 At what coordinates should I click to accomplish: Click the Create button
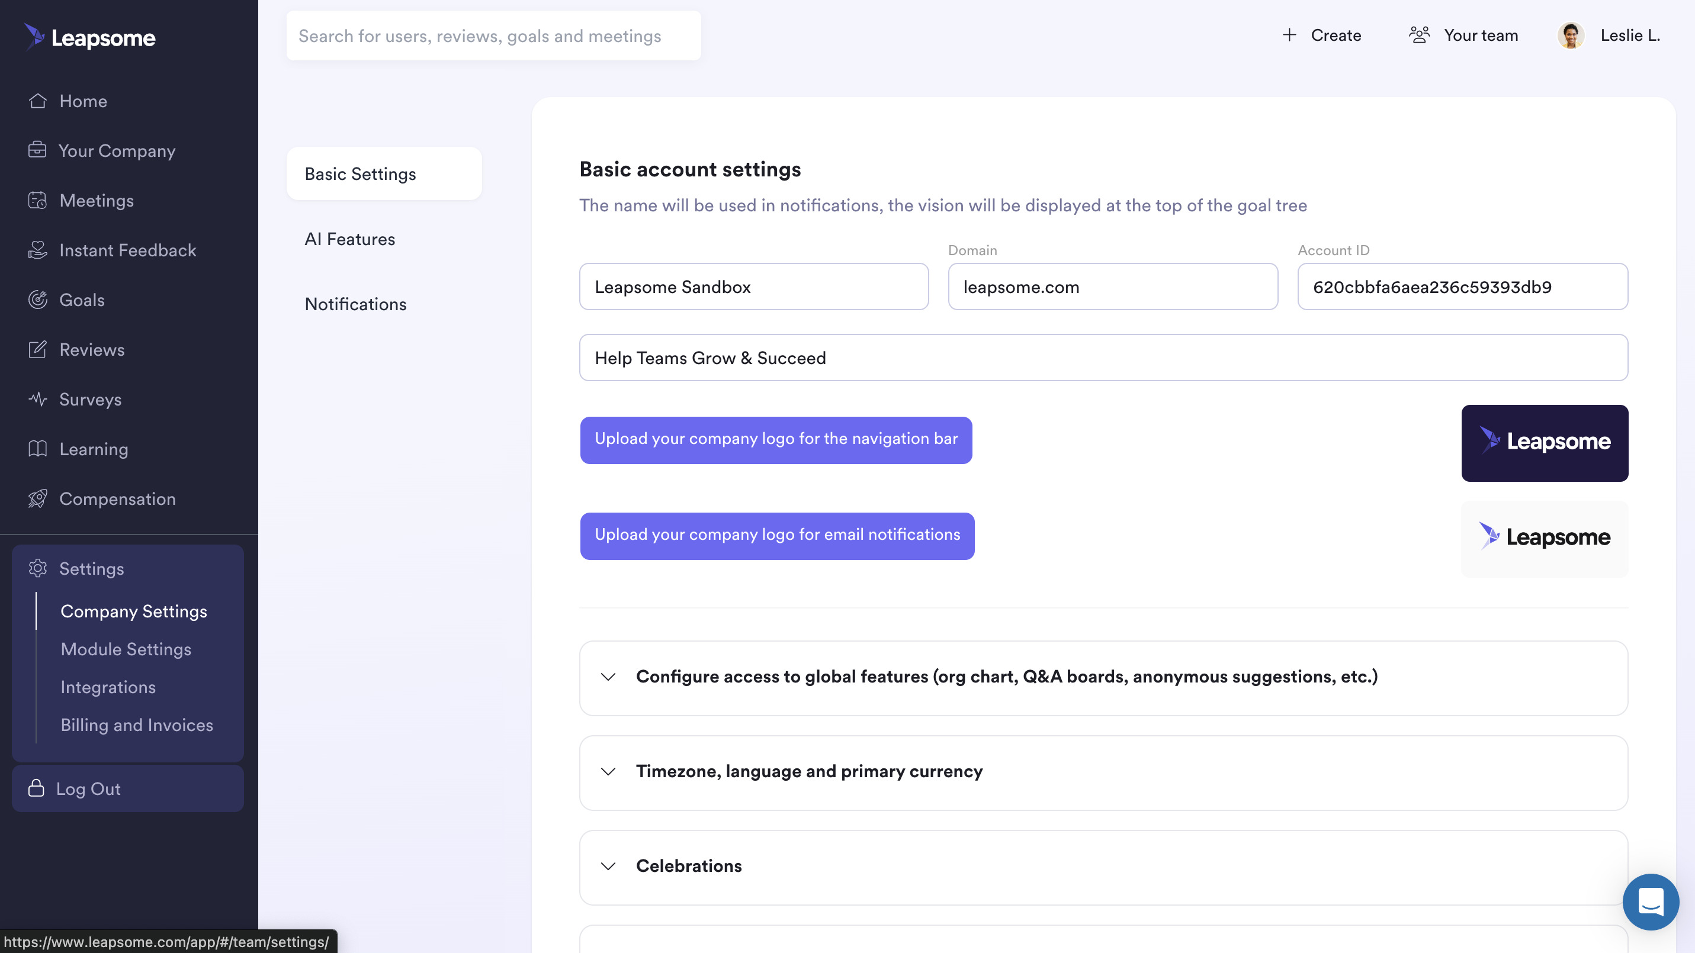pyautogui.click(x=1322, y=35)
